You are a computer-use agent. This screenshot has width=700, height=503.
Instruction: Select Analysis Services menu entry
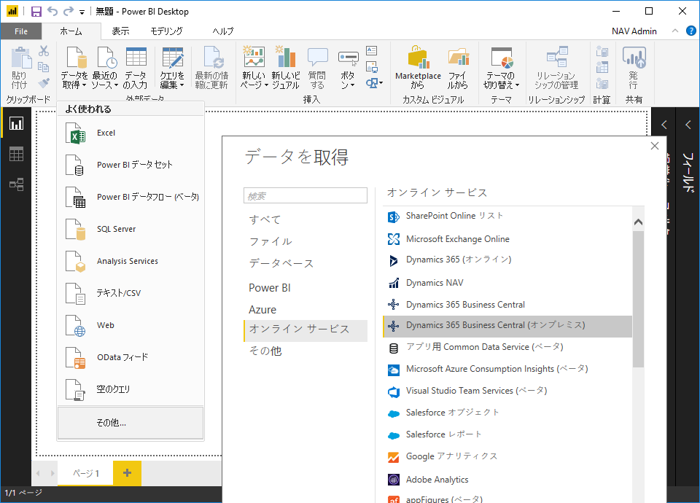pos(131,261)
